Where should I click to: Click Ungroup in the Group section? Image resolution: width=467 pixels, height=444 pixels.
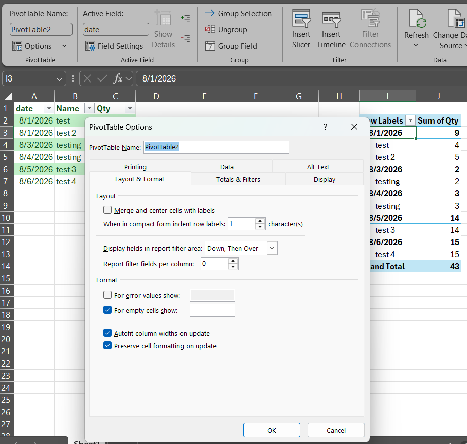point(226,29)
